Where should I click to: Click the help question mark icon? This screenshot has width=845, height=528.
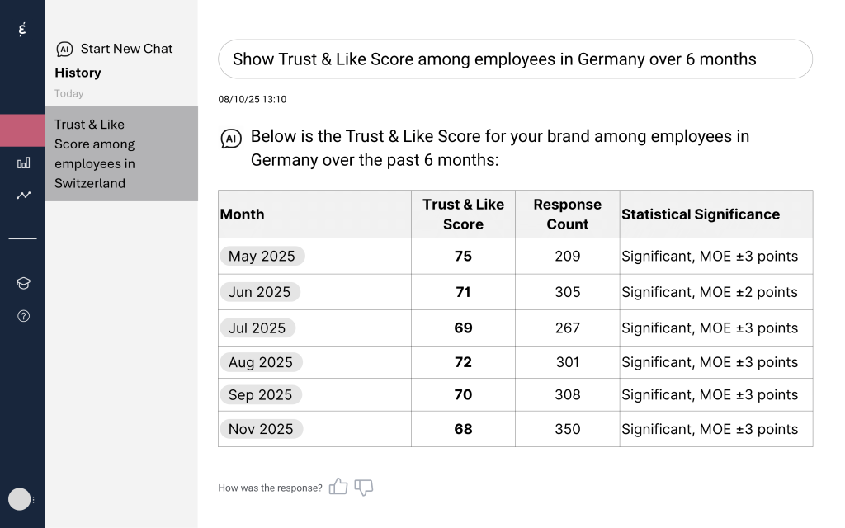23,316
